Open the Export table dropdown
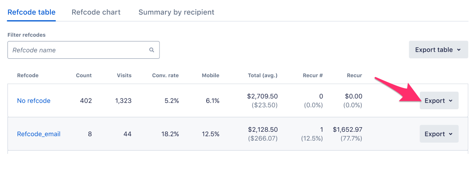 438,50
